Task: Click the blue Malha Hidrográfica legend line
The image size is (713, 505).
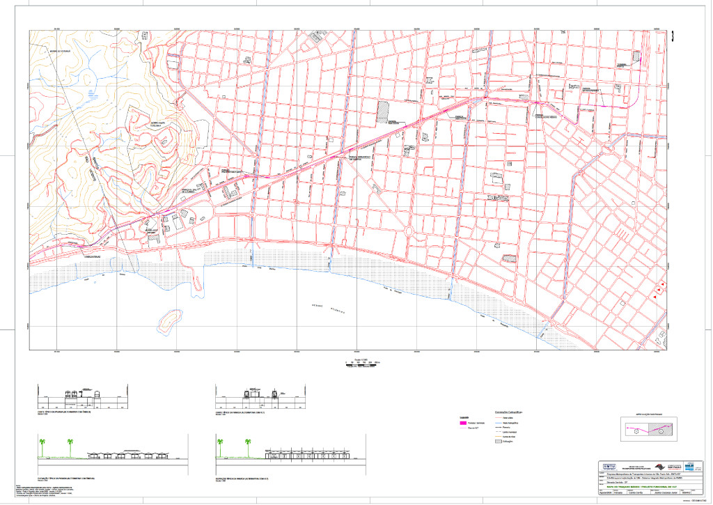Action: (498, 423)
